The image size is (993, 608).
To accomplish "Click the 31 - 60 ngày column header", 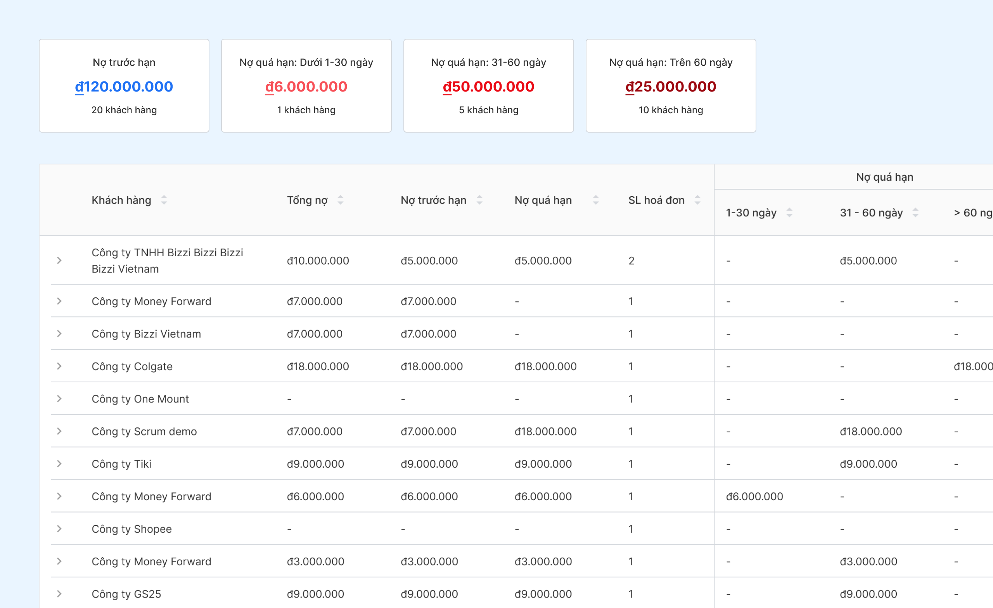I will coord(871,213).
